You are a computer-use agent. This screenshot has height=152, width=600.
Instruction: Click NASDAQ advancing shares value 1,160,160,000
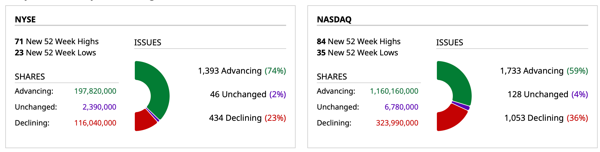point(394,91)
